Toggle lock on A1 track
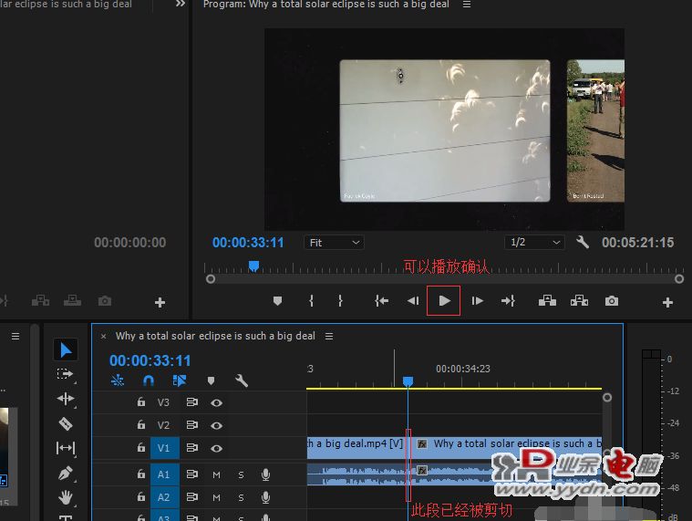This screenshot has width=692, height=521. (140, 474)
